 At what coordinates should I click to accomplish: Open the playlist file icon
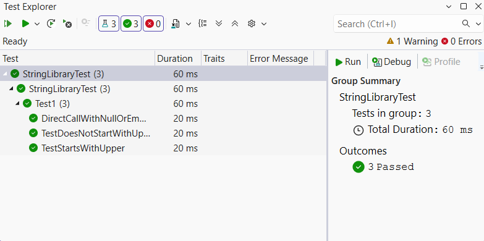[176, 23]
